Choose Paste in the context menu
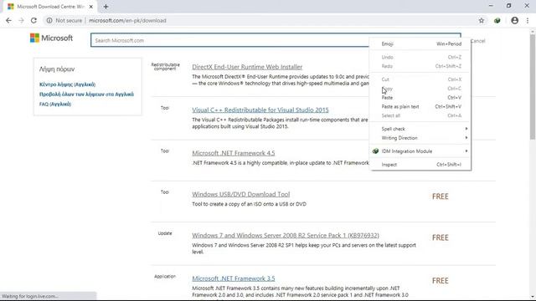 tap(420, 97)
